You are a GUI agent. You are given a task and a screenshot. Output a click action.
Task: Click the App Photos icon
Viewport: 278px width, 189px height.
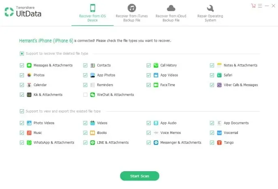[92, 75]
